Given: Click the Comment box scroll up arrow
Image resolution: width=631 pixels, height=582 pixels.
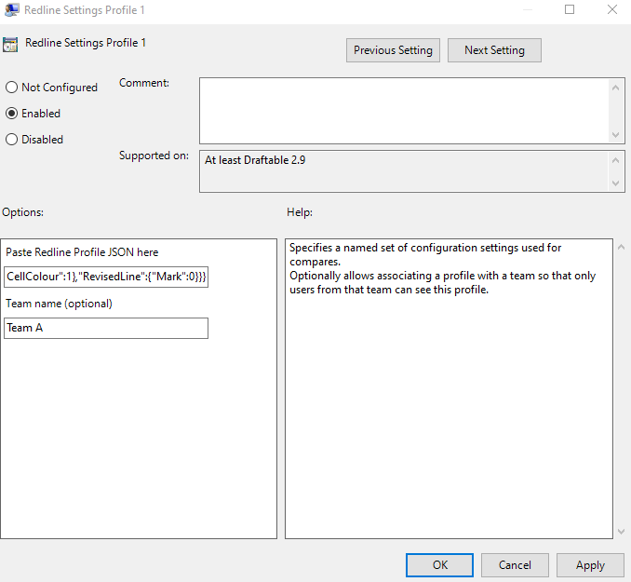Looking at the screenshot, I should [615, 88].
